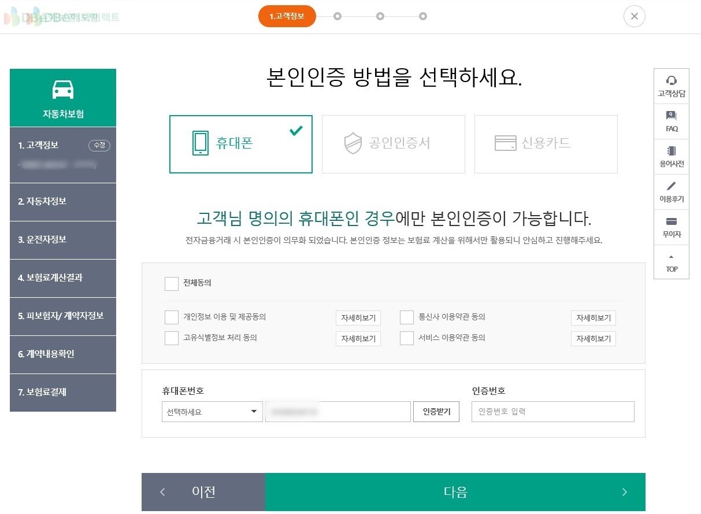Image resolution: width=701 pixels, height=514 pixels.
Task: Check the 전체동의 checkbox
Action: pos(172,283)
